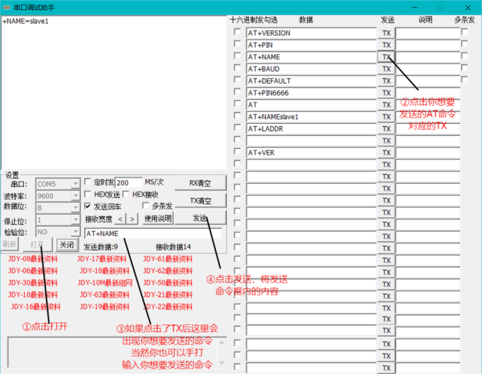Click the 关闭 close port button
The width and height of the screenshot is (482, 374).
click(67, 244)
